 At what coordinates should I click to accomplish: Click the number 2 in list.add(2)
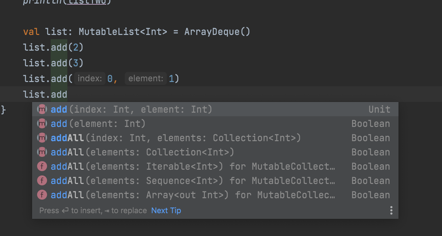pos(76,47)
